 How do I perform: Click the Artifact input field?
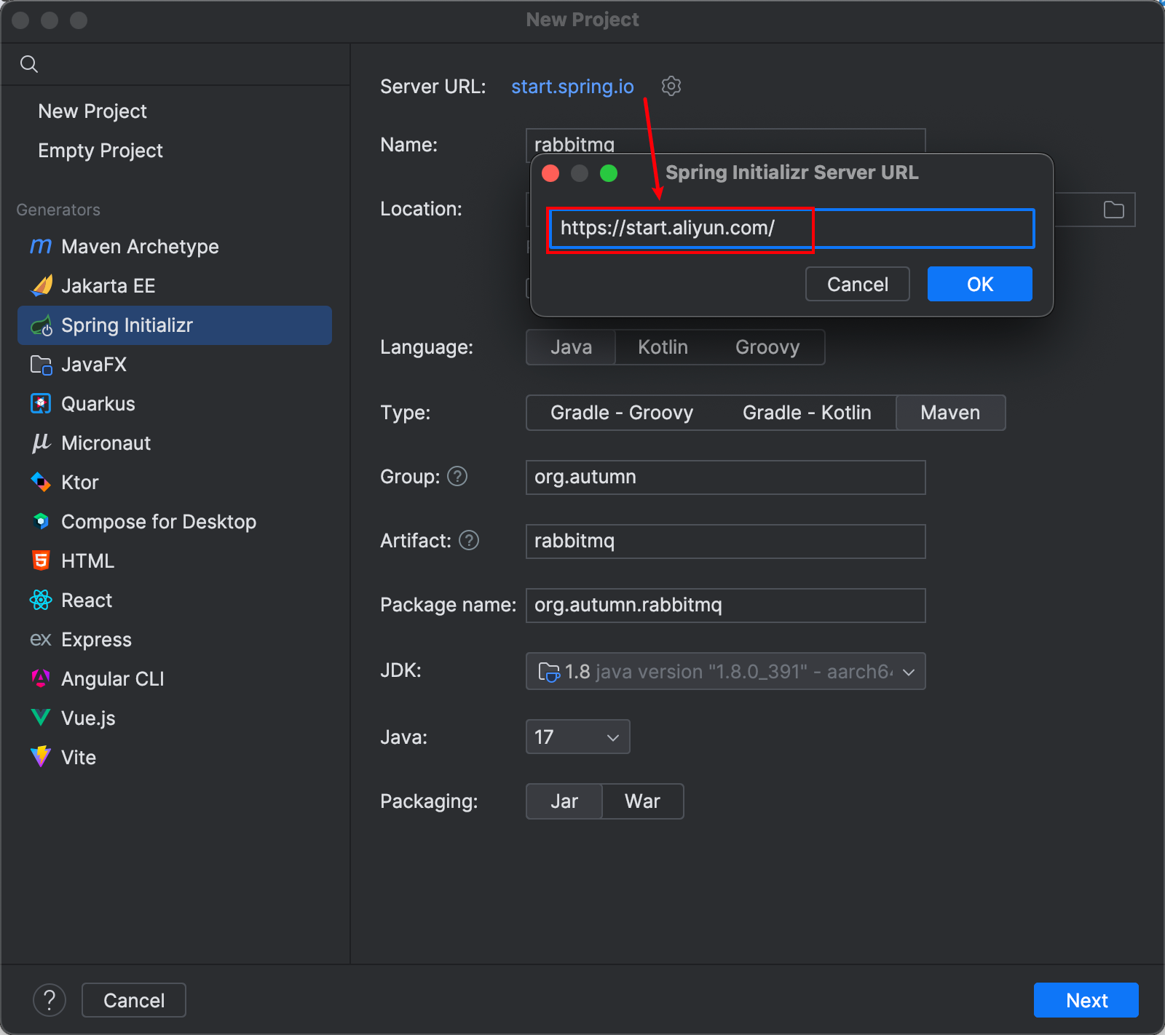point(725,541)
